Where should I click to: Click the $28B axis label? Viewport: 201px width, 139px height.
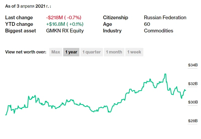pyautogui.click(x=193, y=121)
